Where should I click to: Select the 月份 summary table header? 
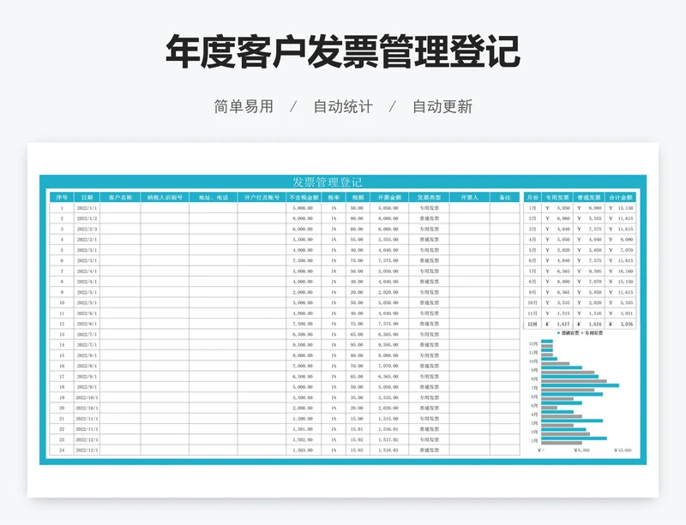coord(533,198)
